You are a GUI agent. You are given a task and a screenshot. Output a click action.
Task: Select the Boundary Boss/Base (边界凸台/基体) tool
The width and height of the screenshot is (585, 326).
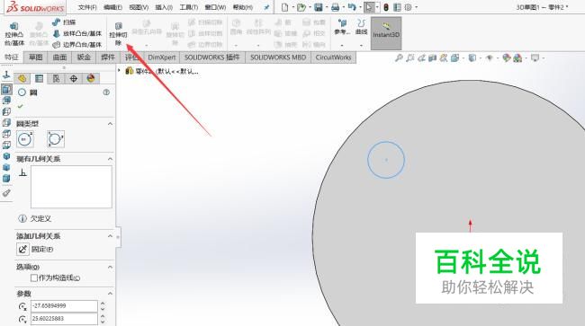(x=77, y=45)
